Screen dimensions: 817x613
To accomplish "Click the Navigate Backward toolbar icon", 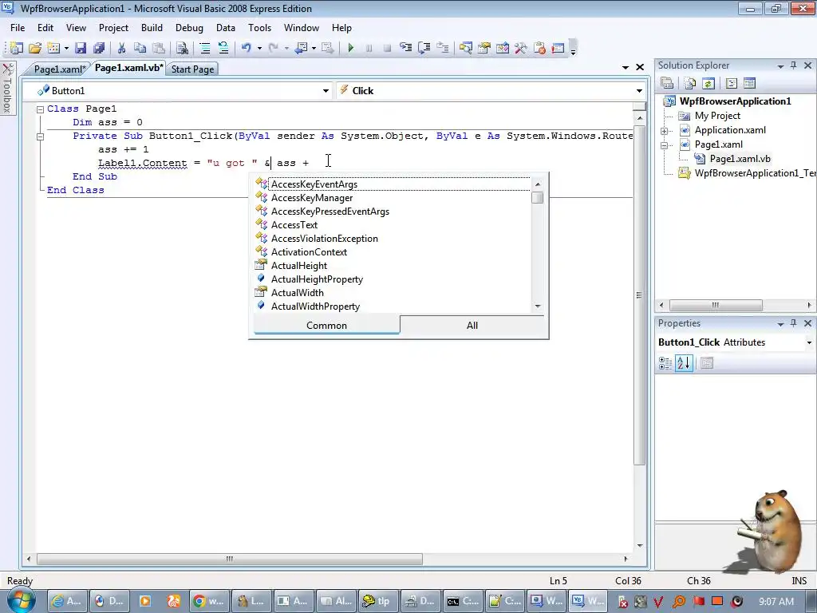I will tap(301, 48).
